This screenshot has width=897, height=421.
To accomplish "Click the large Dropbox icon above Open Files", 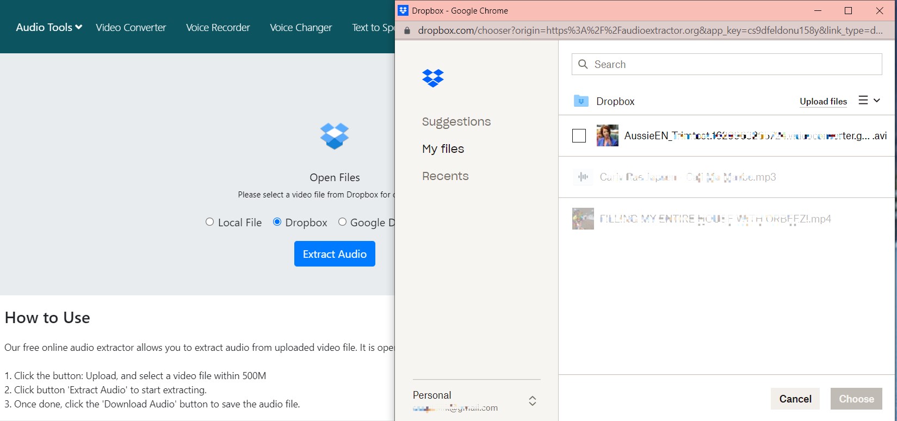I will click(335, 136).
